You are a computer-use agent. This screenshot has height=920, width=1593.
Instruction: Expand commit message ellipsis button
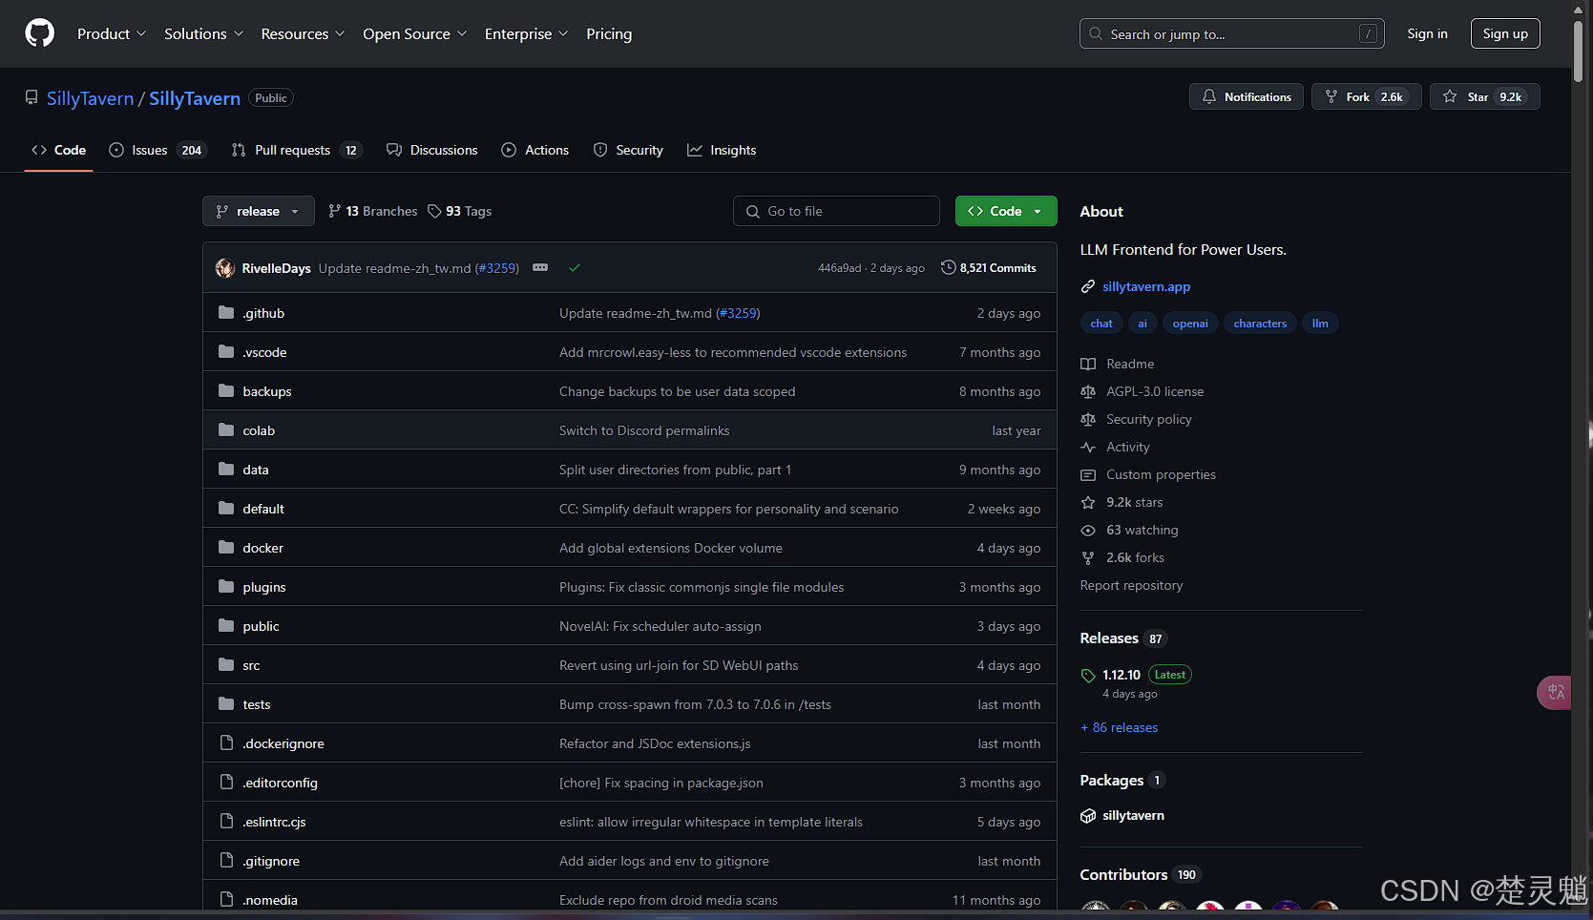(x=540, y=268)
